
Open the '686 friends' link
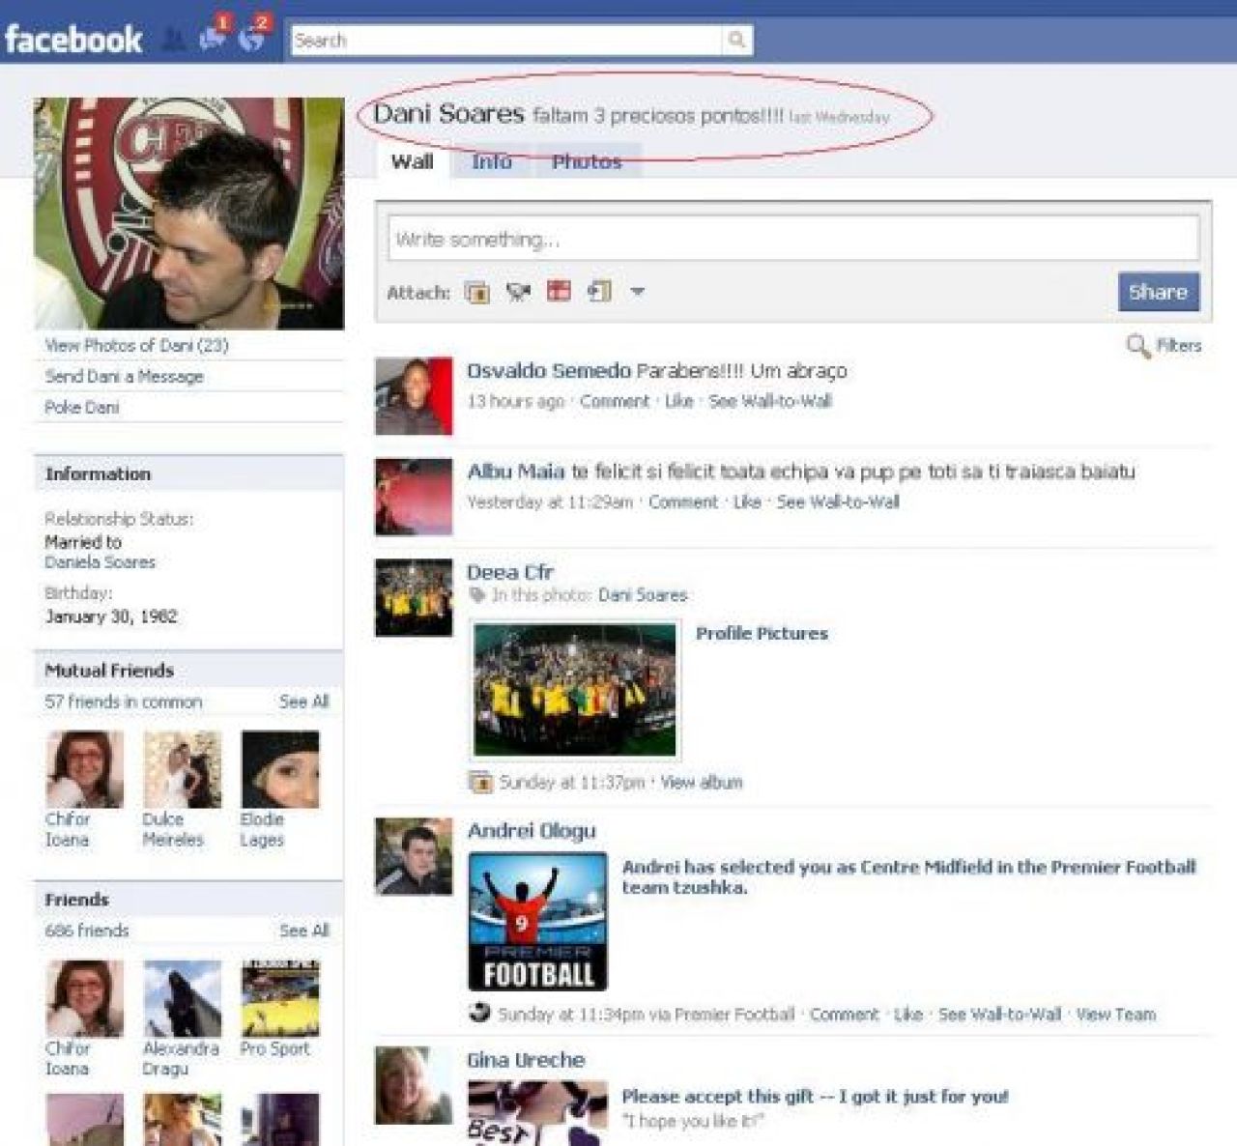click(x=86, y=931)
